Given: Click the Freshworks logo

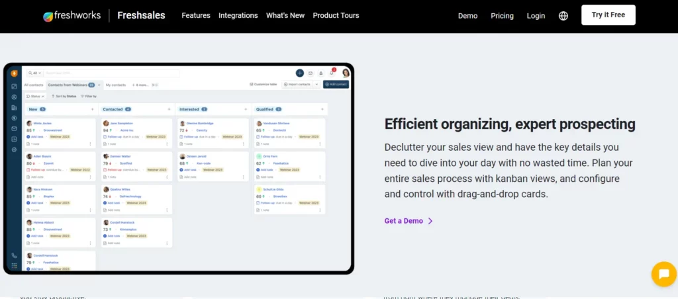Looking at the screenshot, I should click(x=72, y=16).
